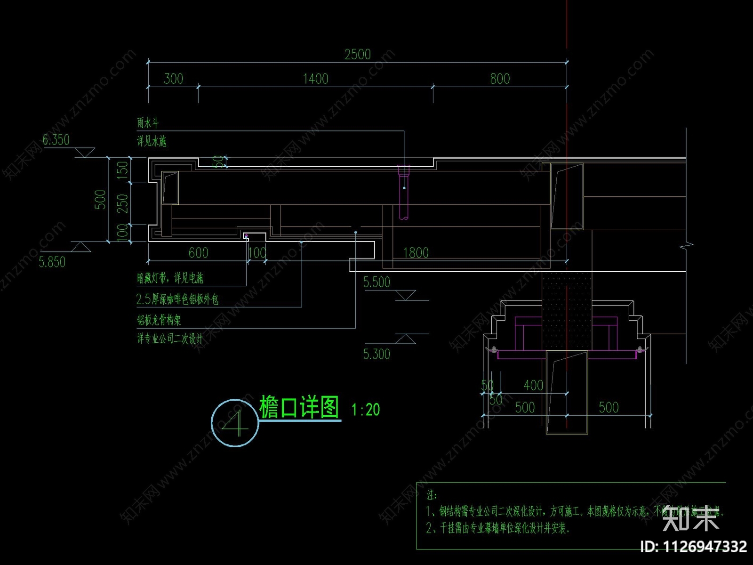Click the 5.300 elevation value
Viewport: 753px width, 565px height.
(376, 354)
